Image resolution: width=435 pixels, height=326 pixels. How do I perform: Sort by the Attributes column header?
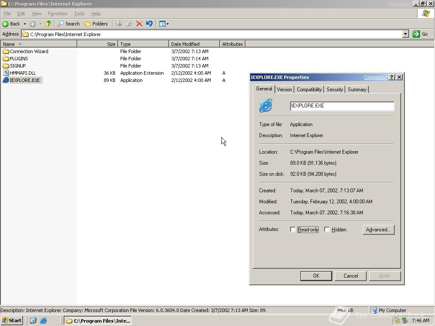coord(232,44)
